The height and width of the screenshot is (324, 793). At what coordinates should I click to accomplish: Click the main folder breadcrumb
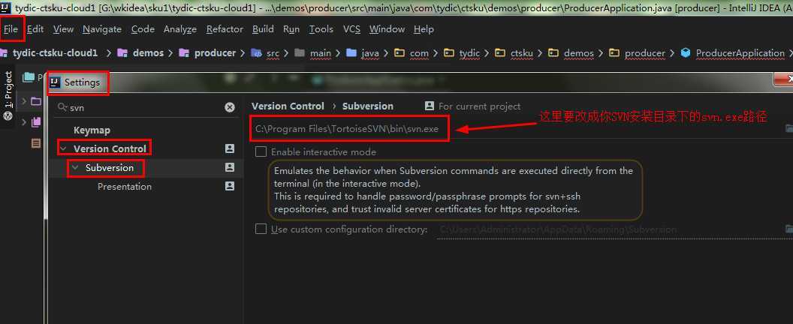(x=321, y=53)
